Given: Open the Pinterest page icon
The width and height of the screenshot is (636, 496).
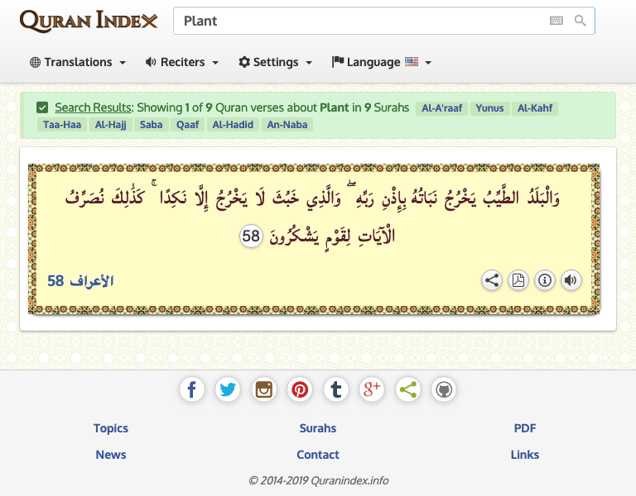Looking at the screenshot, I should pyautogui.click(x=300, y=389).
